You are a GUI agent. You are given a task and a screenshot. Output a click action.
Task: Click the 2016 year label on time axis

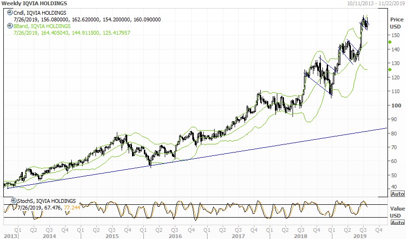pos(175,236)
